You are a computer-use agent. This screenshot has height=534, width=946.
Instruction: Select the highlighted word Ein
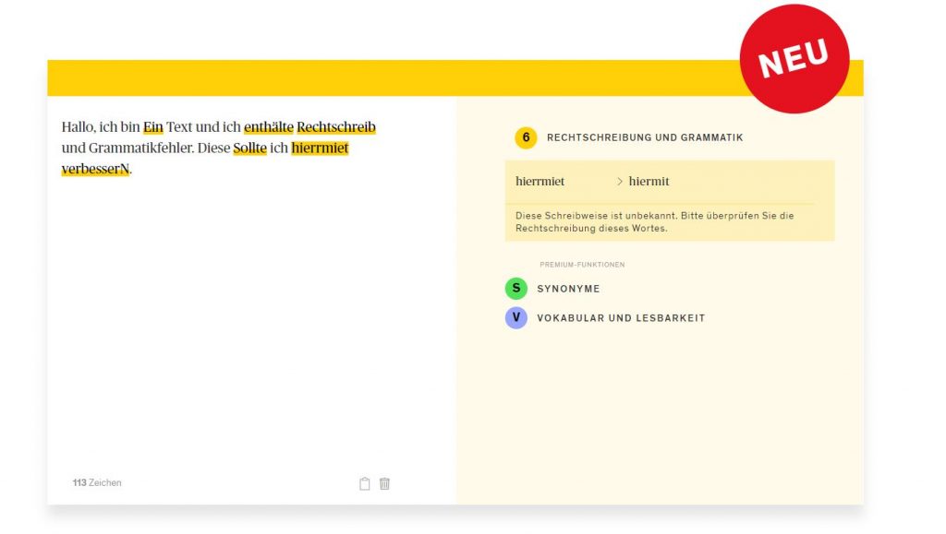[153, 127]
